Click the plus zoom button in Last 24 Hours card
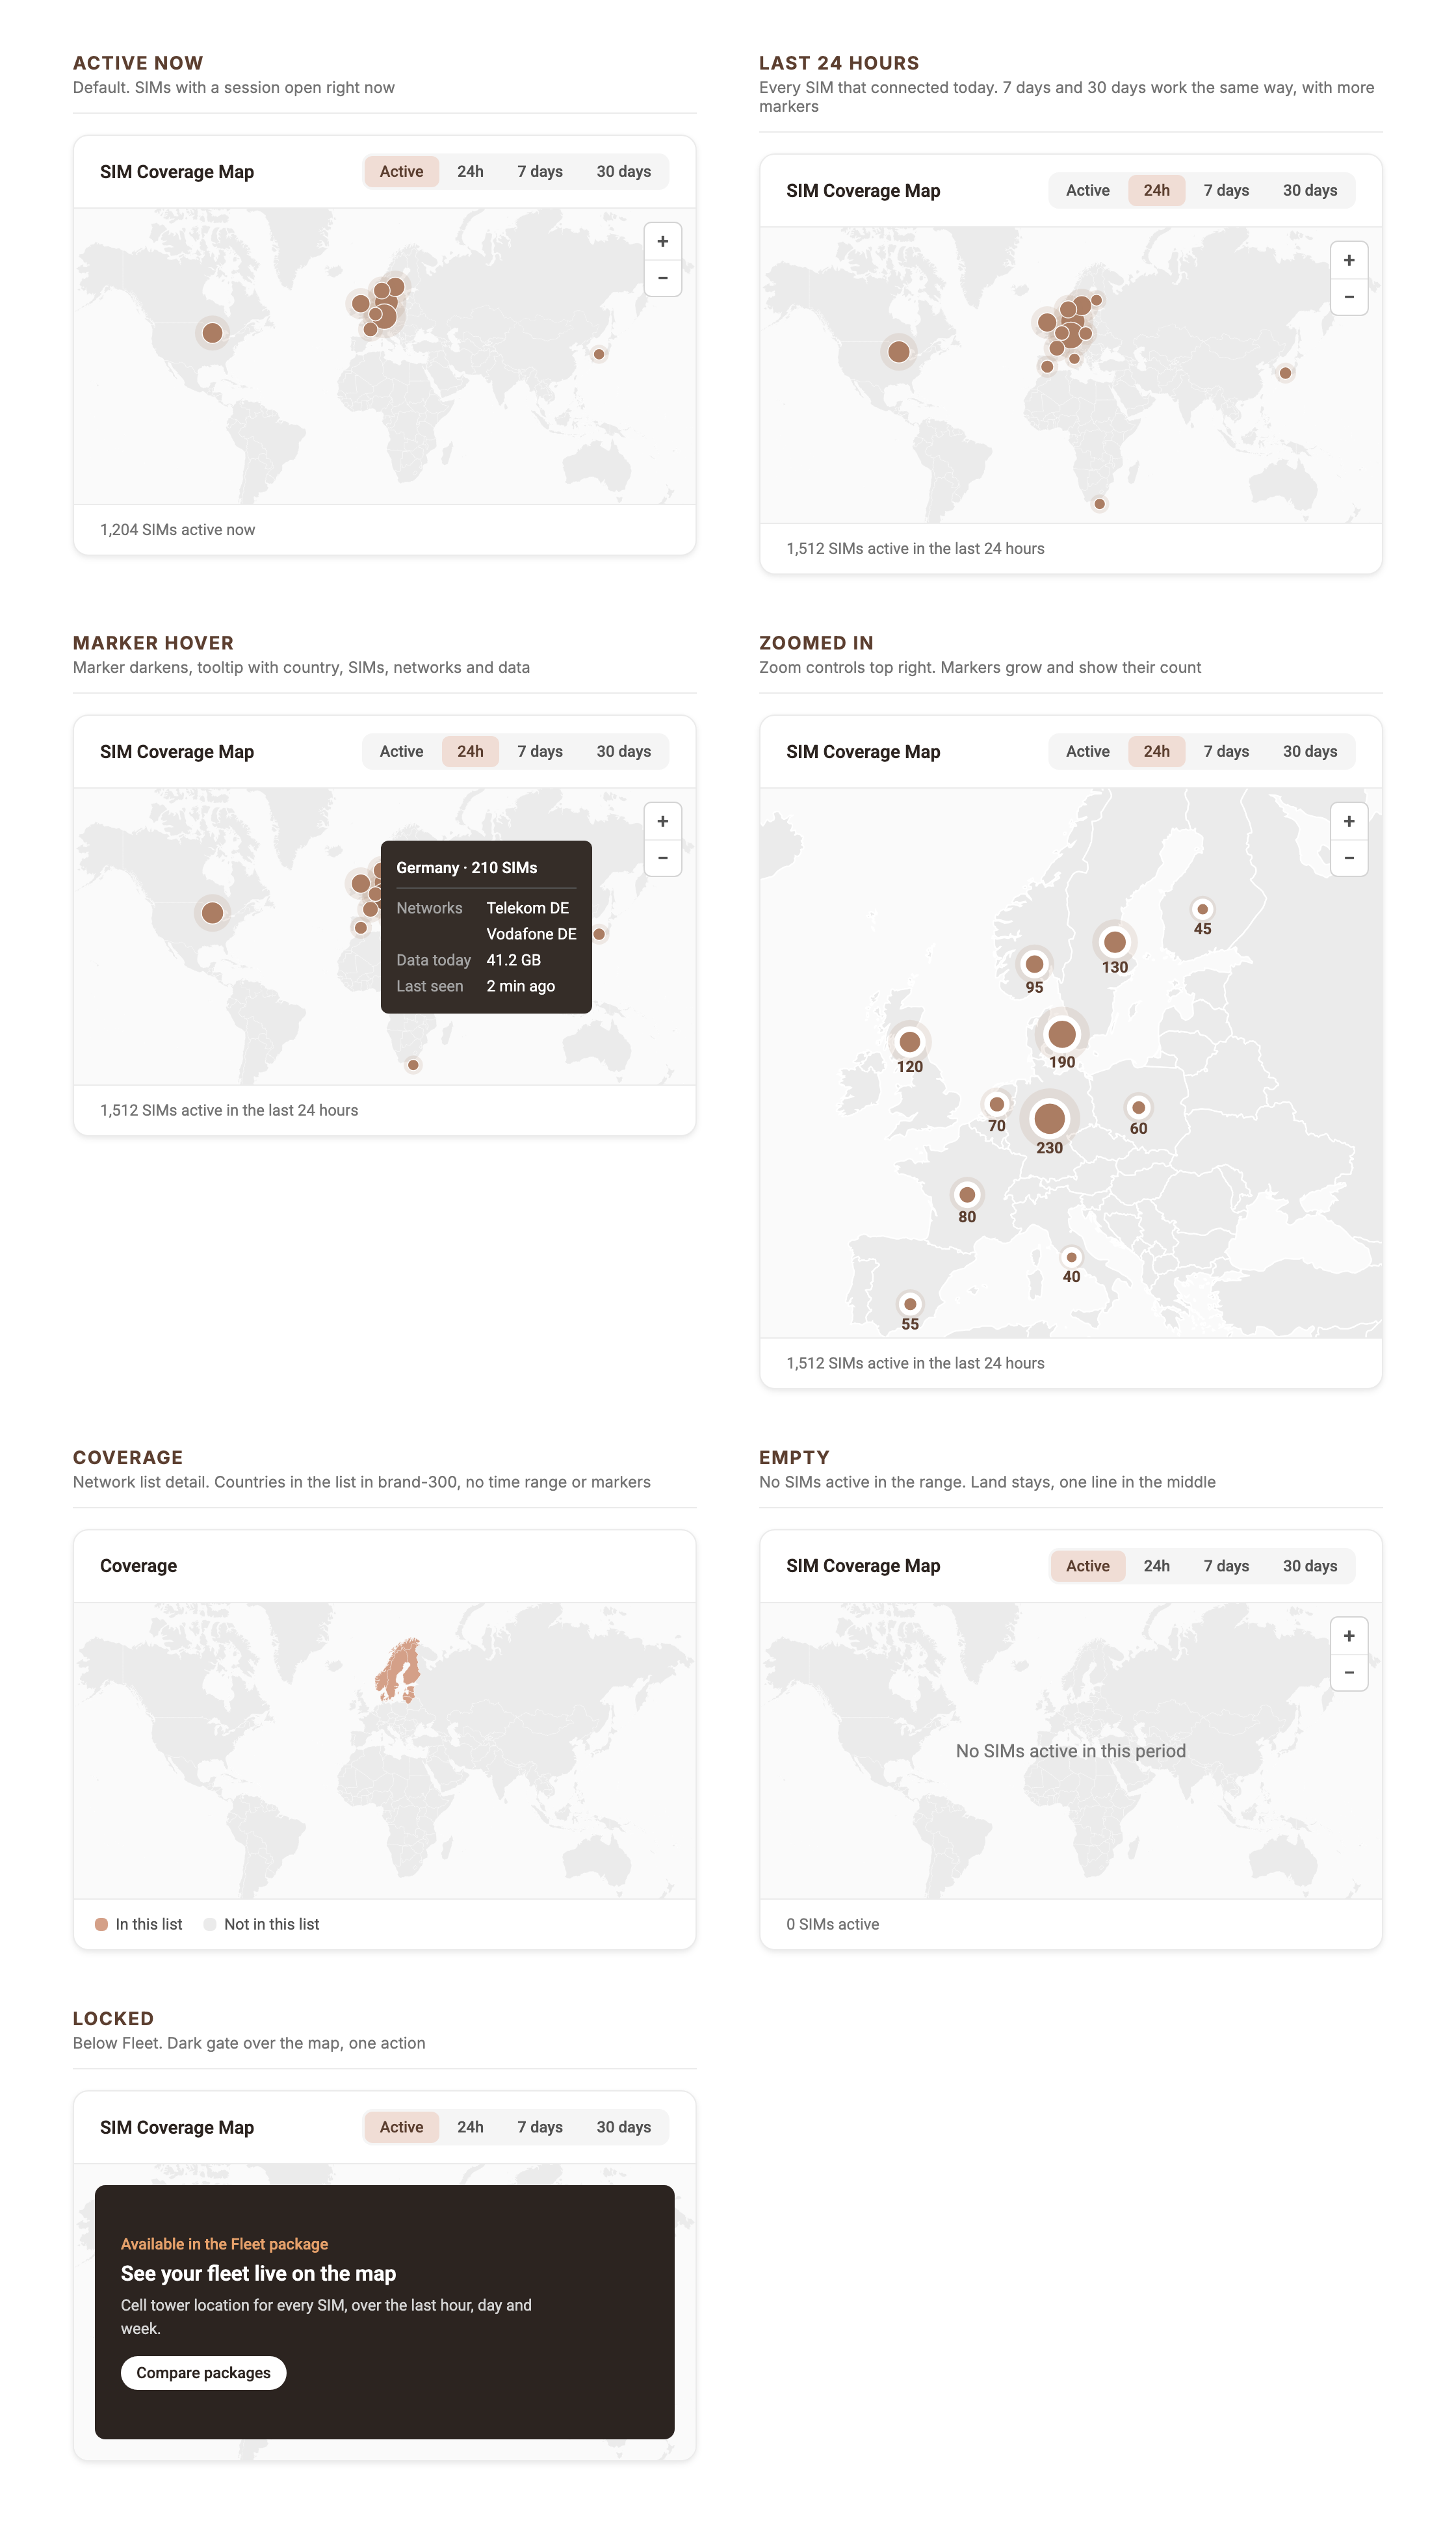 1349,260
